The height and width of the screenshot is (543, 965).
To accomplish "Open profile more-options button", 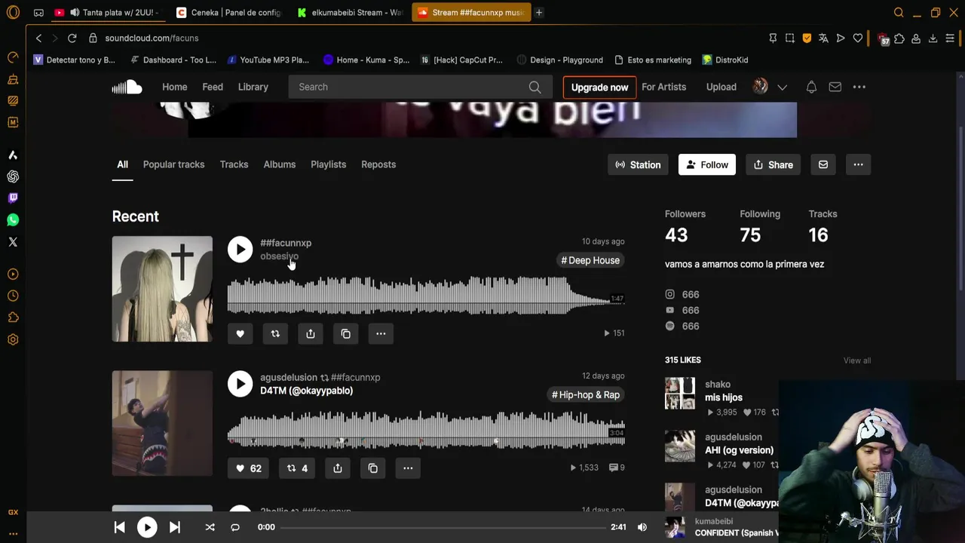I will click(x=858, y=164).
